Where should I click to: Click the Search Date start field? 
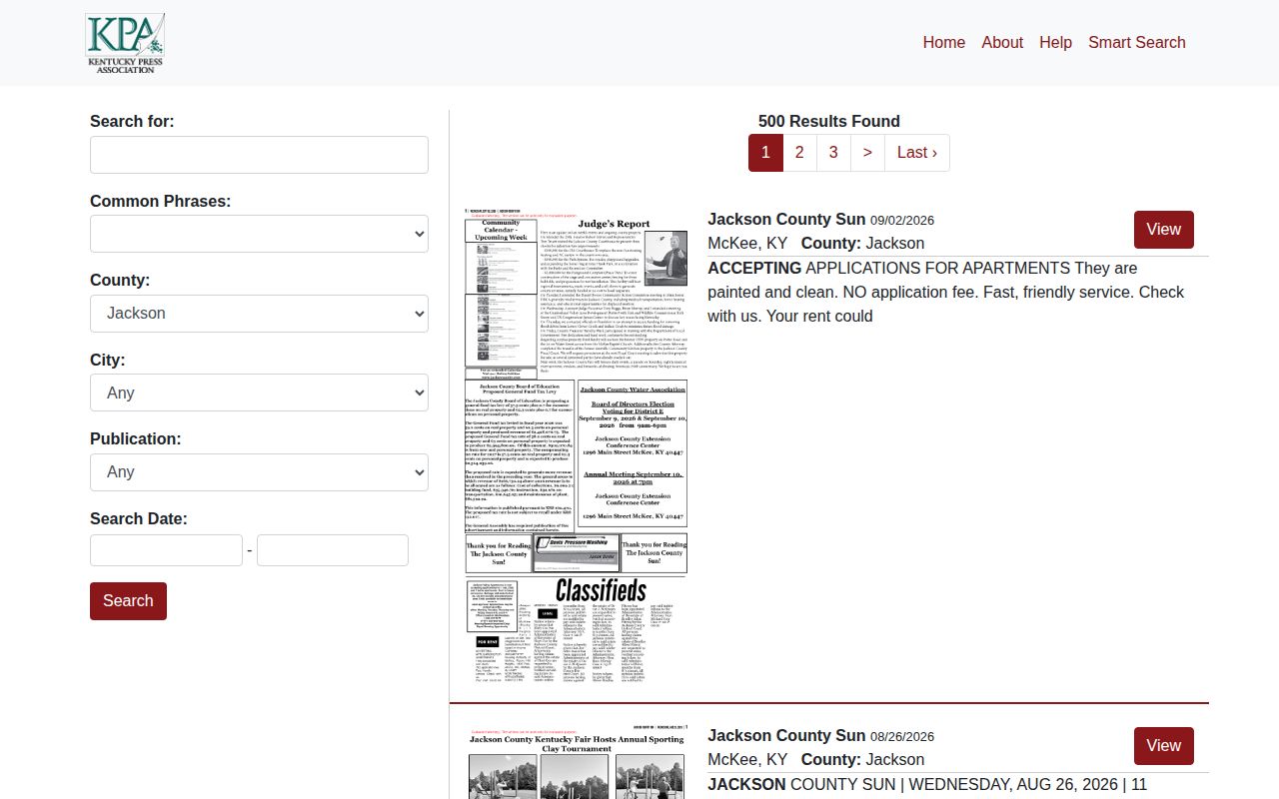pyautogui.click(x=166, y=550)
